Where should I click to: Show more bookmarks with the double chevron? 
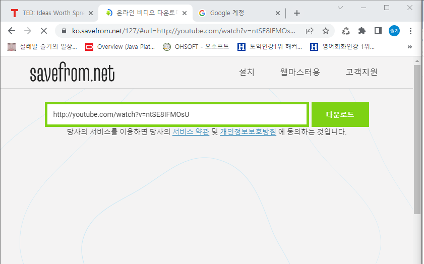(410, 47)
